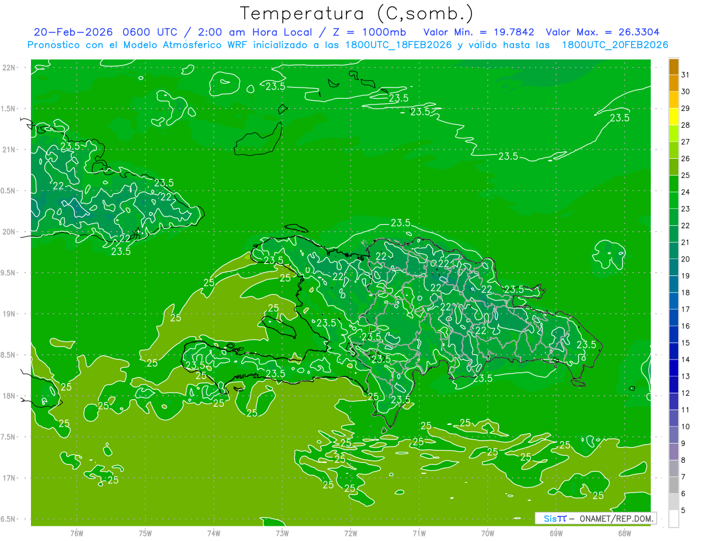701x541 pixels.
Task: Click the teal swatch between 19 and 20
Action: pos(674,267)
